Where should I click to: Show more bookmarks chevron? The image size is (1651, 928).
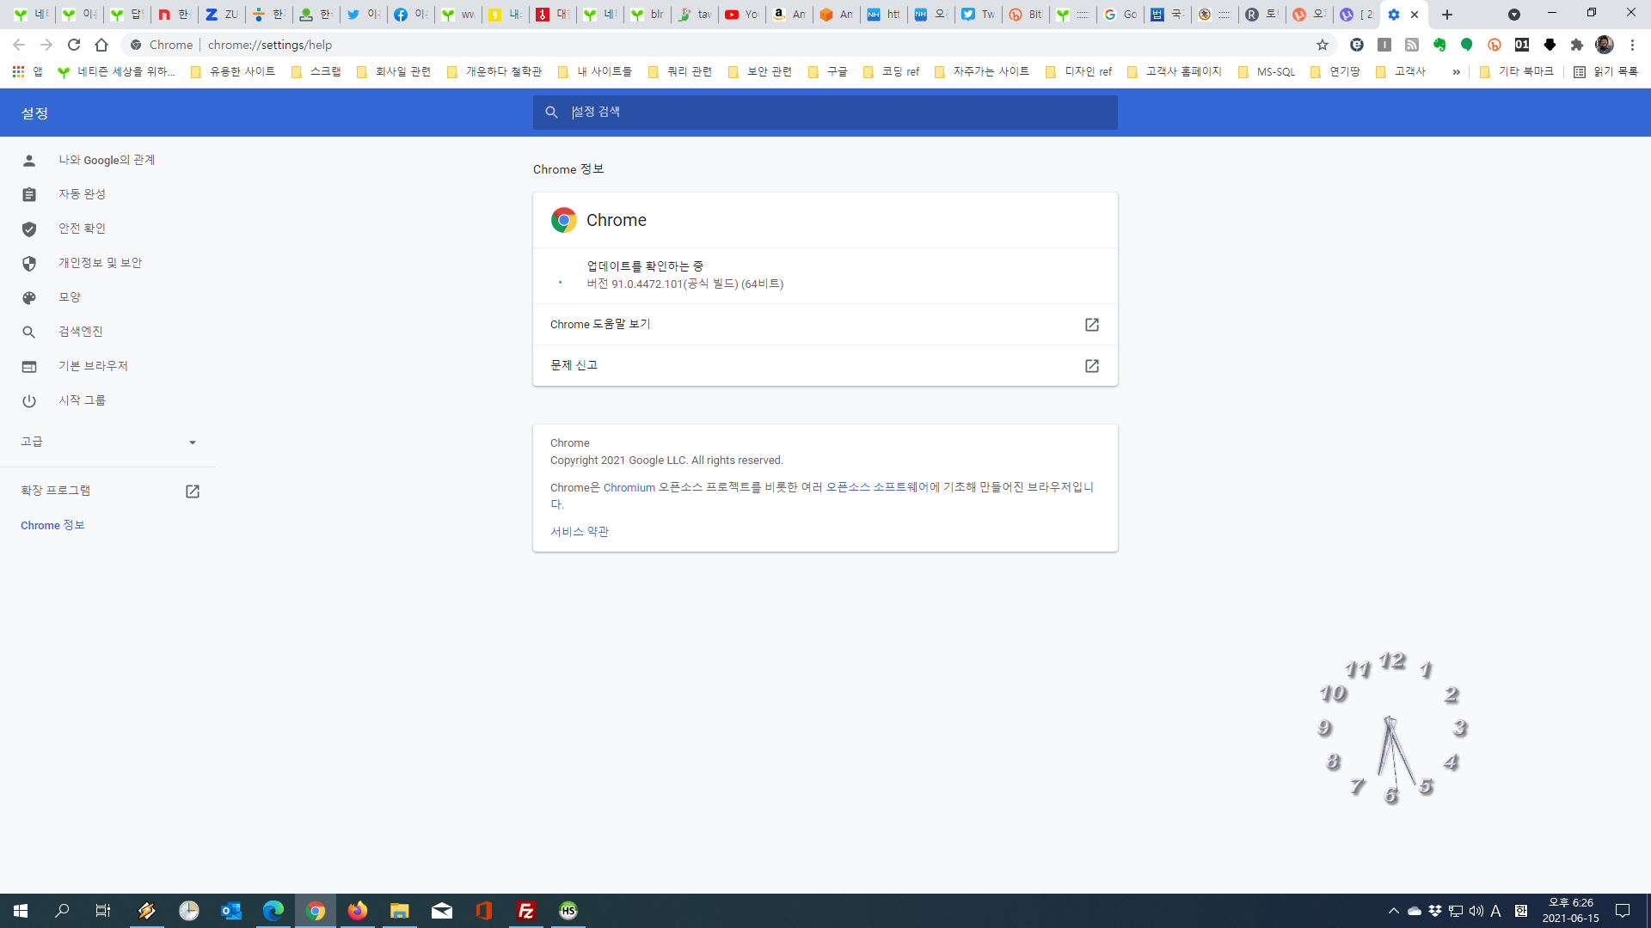[x=1456, y=72]
